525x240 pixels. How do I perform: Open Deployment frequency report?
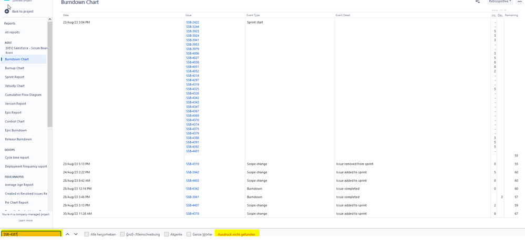[26, 166]
